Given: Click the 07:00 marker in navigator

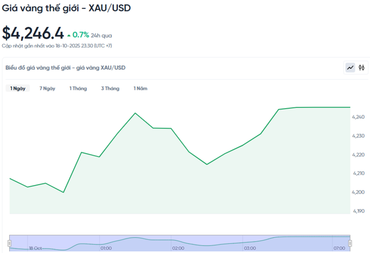Looking at the screenshot, I should pyautogui.click(x=339, y=248).
